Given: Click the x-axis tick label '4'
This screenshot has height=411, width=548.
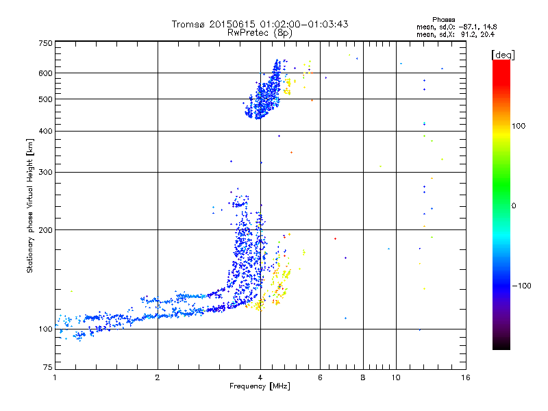Looking at the screenshot, I should point(260,377).
